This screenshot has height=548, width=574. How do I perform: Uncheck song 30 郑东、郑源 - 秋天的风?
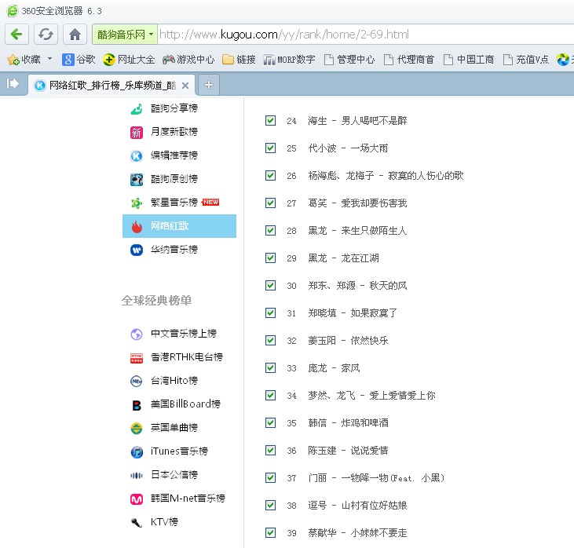270,285
